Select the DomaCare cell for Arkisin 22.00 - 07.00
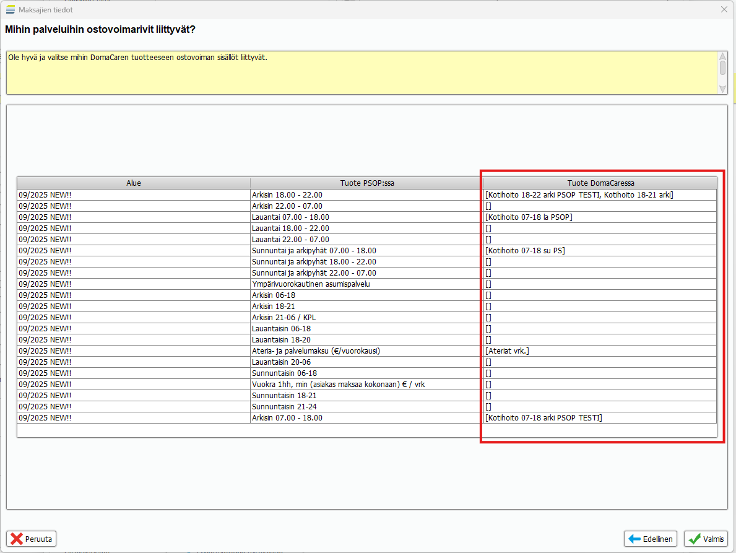 pyautogui.click(x=600, y=206)
